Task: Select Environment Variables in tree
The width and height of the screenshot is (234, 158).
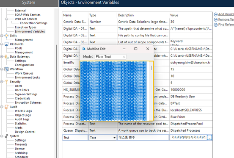Action: (x=30, y=31)
